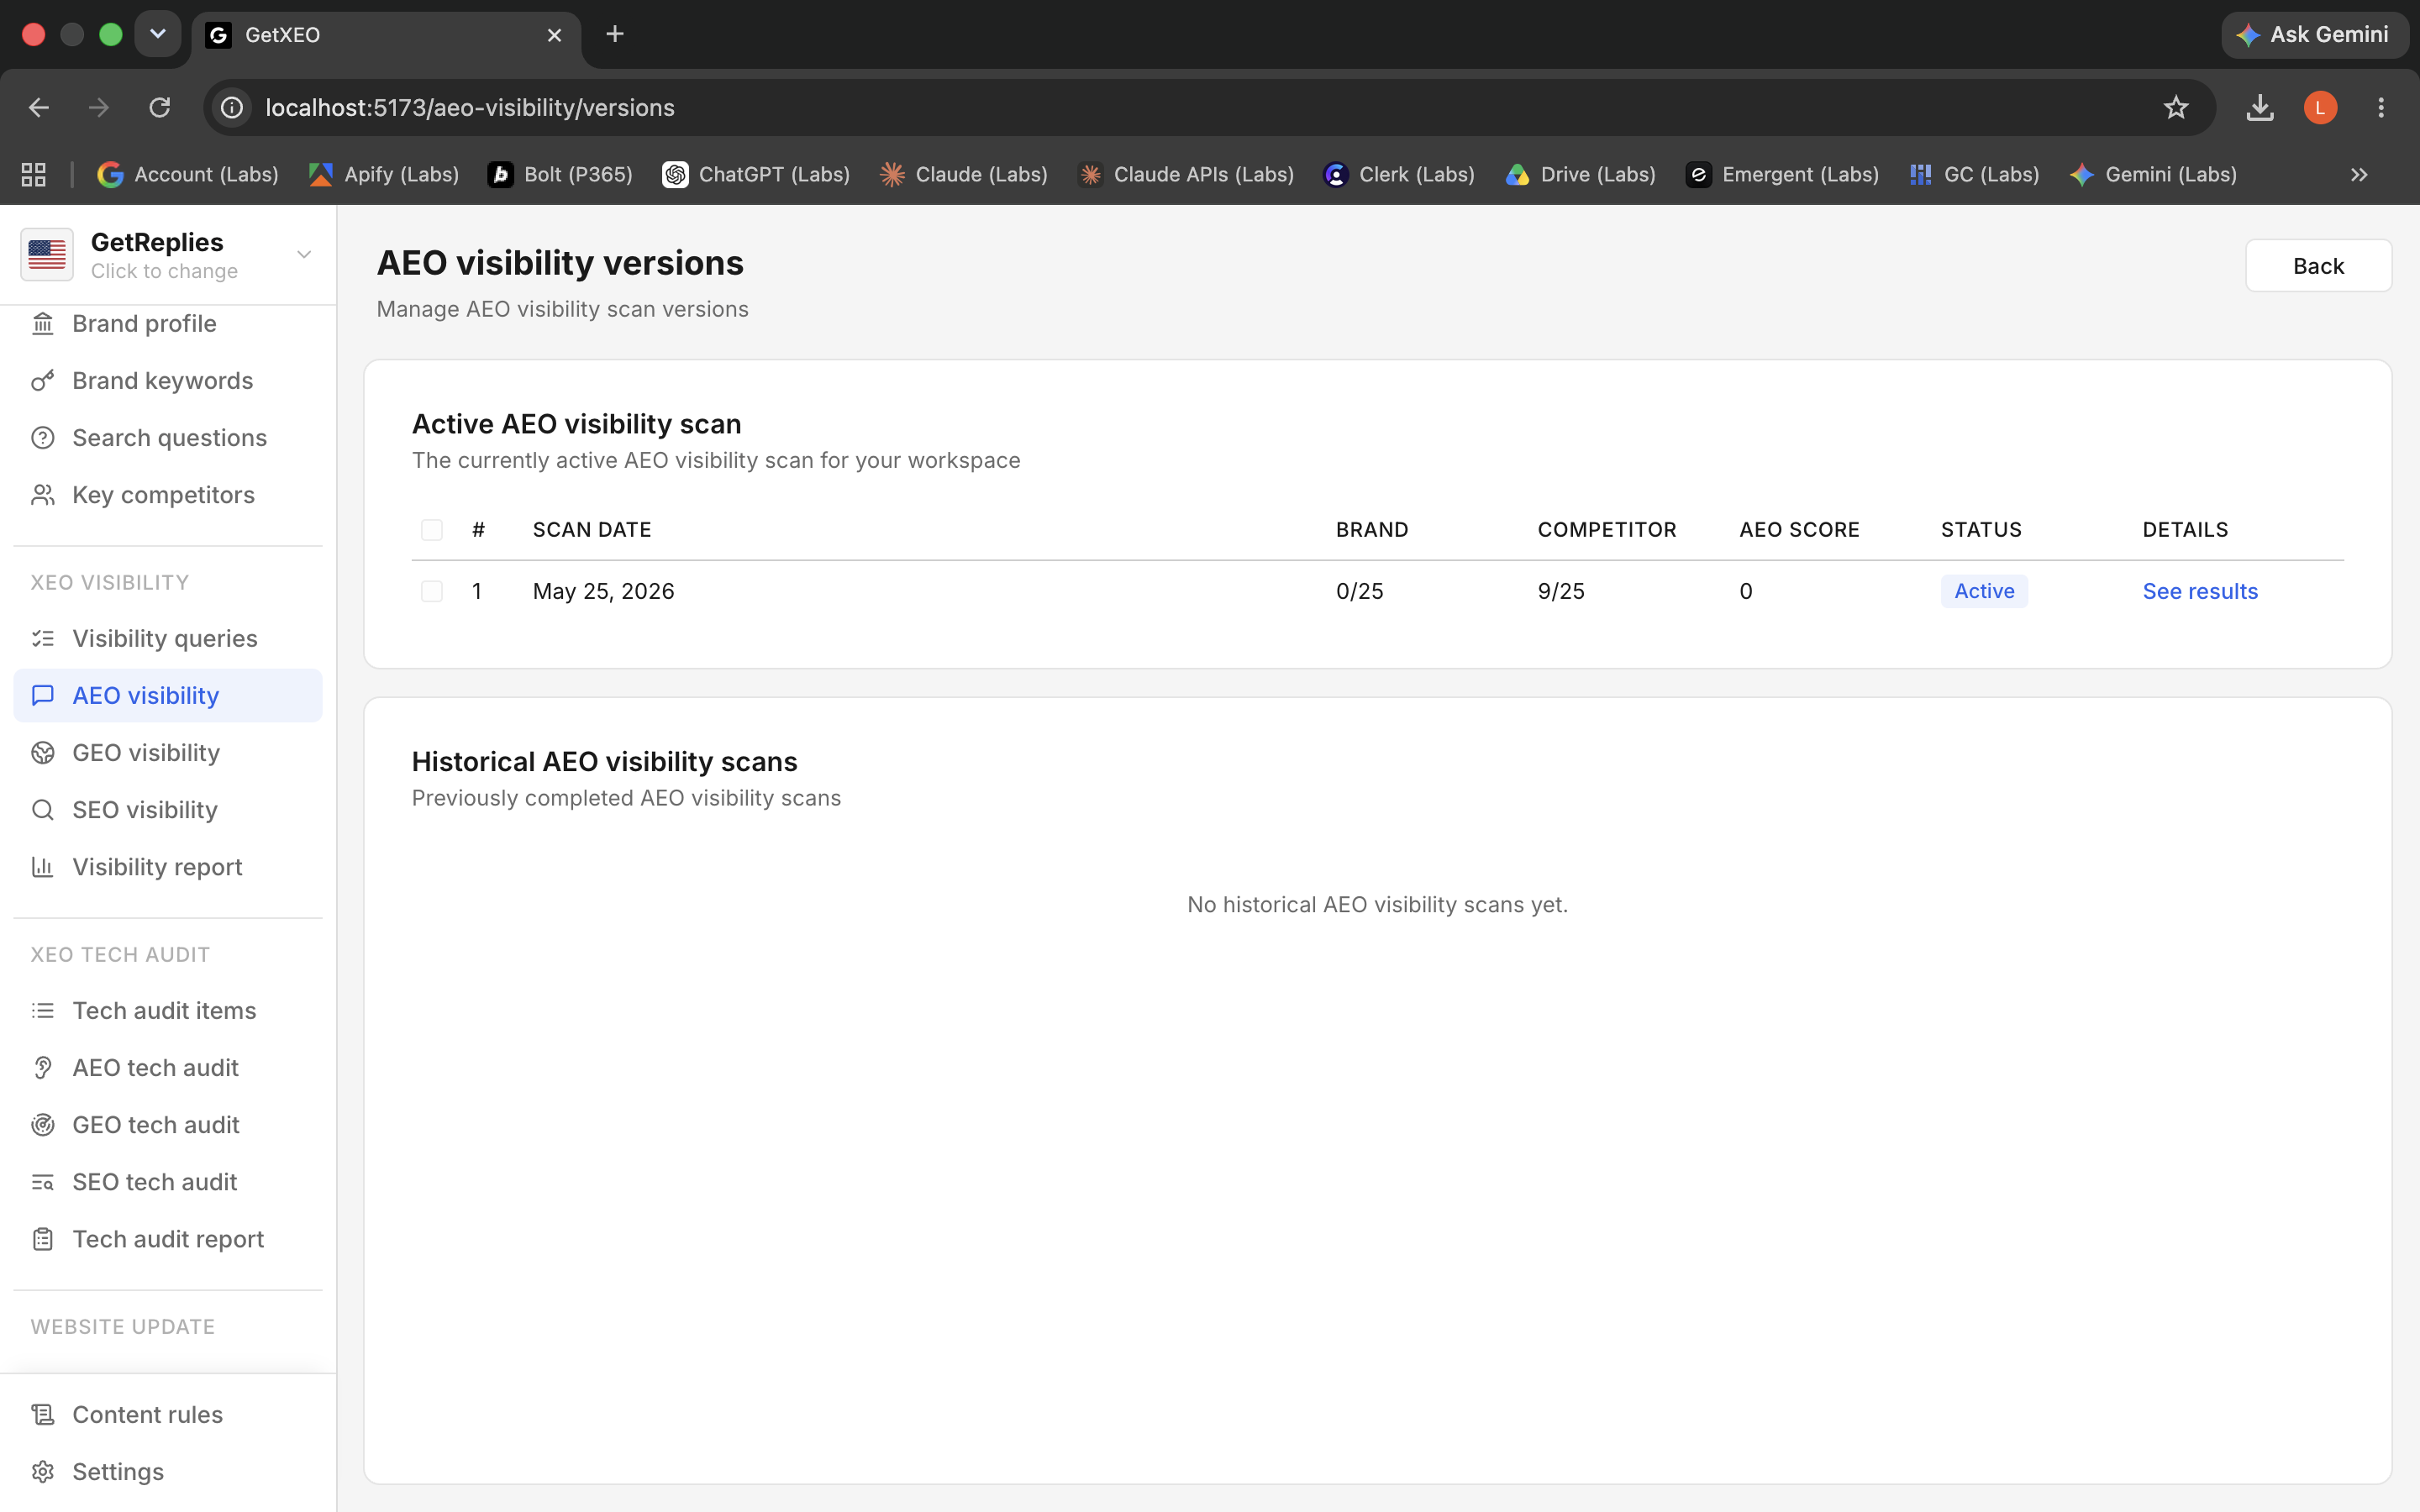View site information icon in address bar
Screen dimensions: 2420x1512
232,108
